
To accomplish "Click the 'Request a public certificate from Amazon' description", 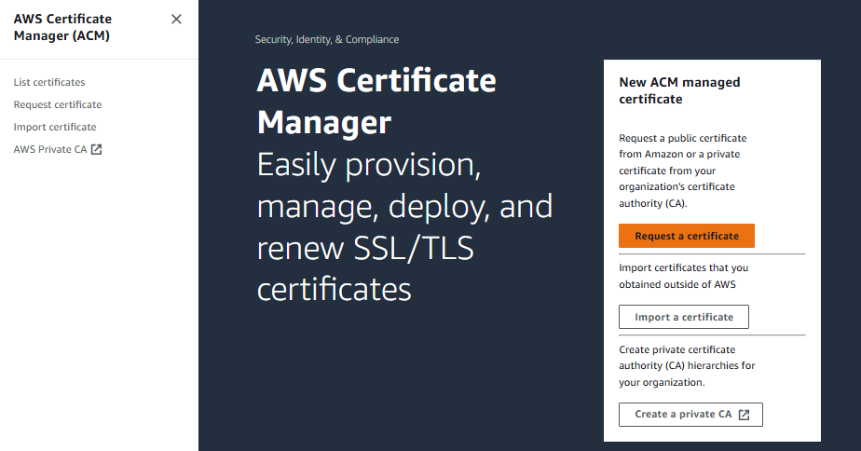I will [x=682, y=171].
